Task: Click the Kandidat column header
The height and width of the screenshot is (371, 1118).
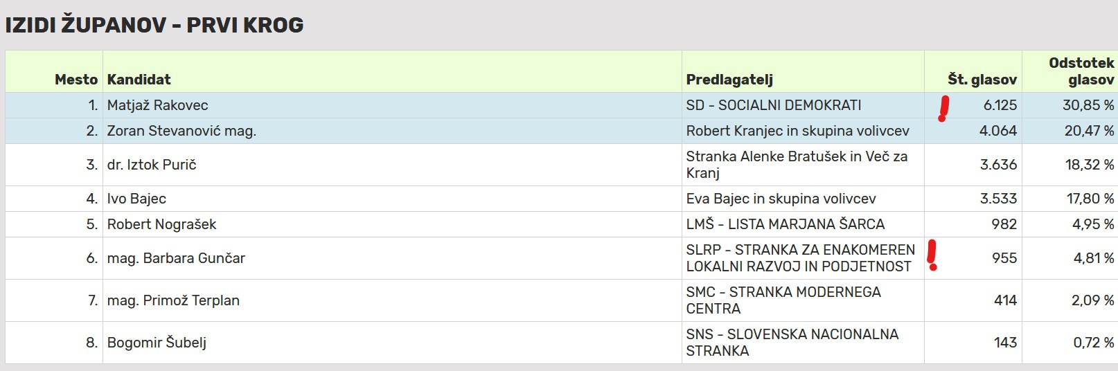Action: point(139,80)
